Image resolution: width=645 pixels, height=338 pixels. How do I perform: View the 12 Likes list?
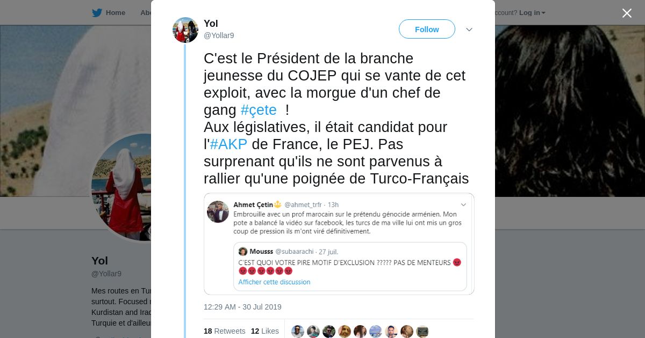(264, 331)
